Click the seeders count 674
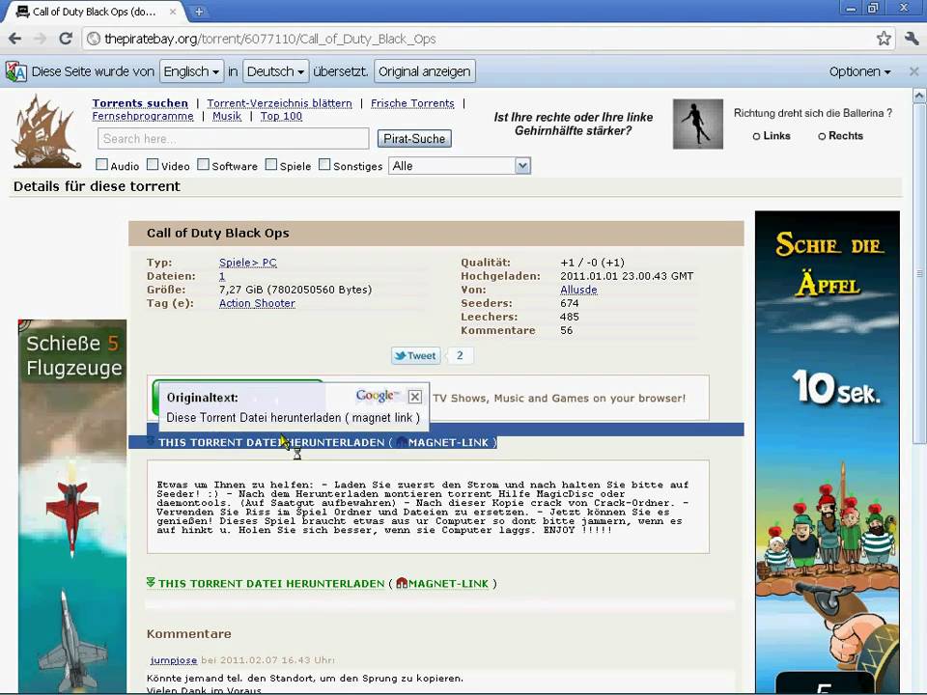 [x=570, y=303]
